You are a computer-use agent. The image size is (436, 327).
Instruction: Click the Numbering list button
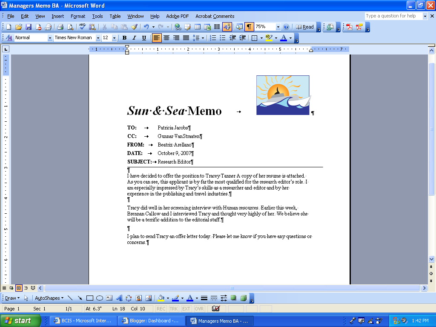213,38
